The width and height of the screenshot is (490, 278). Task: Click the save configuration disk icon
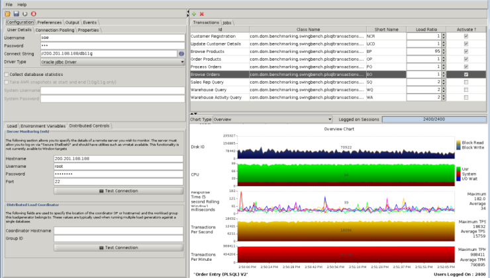tap(17, 13)
